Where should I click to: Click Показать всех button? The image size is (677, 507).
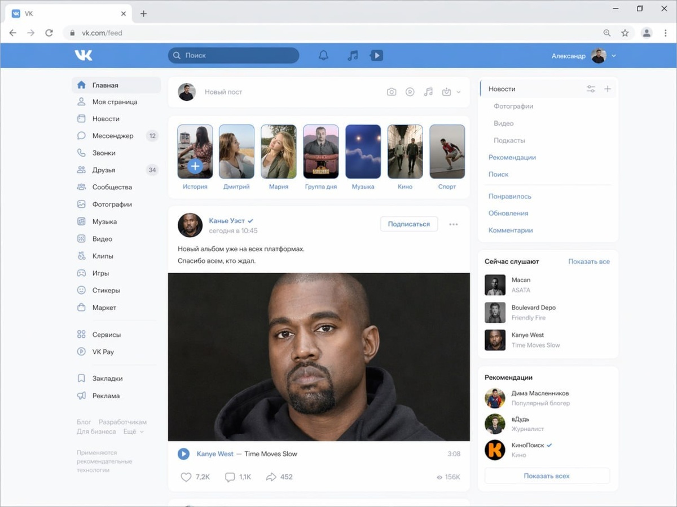547,476
